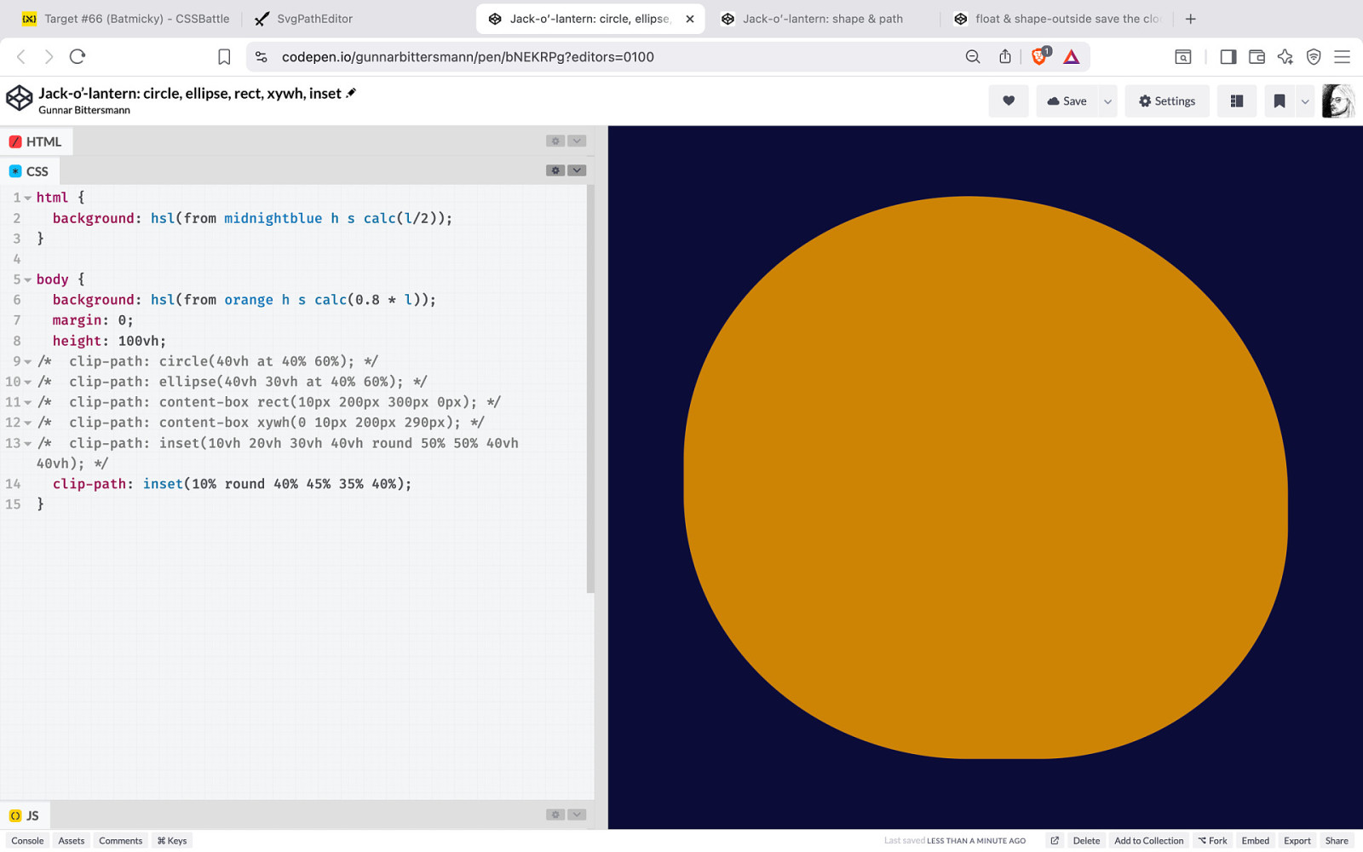Click the bookmark pen icon
This screenshot has width=1363, height=852.
(1279, 101)
